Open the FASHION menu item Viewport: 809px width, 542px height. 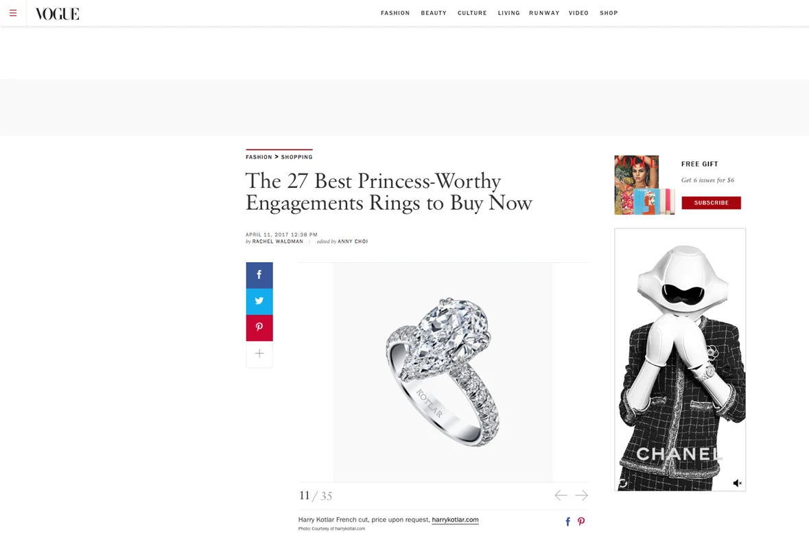click(395, 12)
